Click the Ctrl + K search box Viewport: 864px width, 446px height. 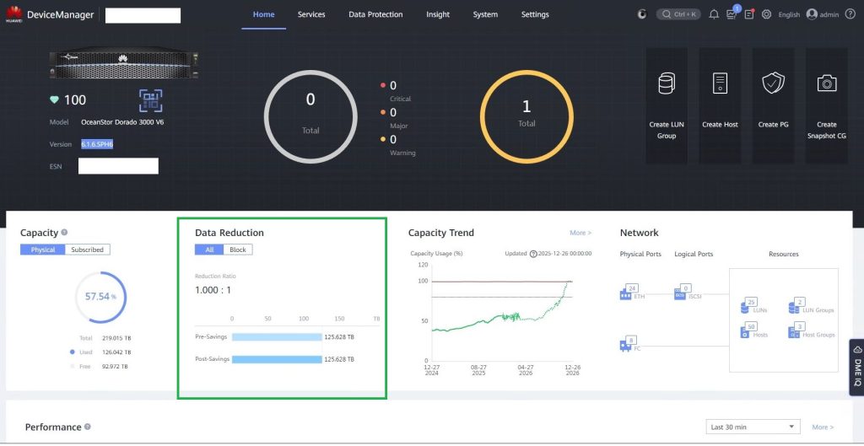(678, 14)
